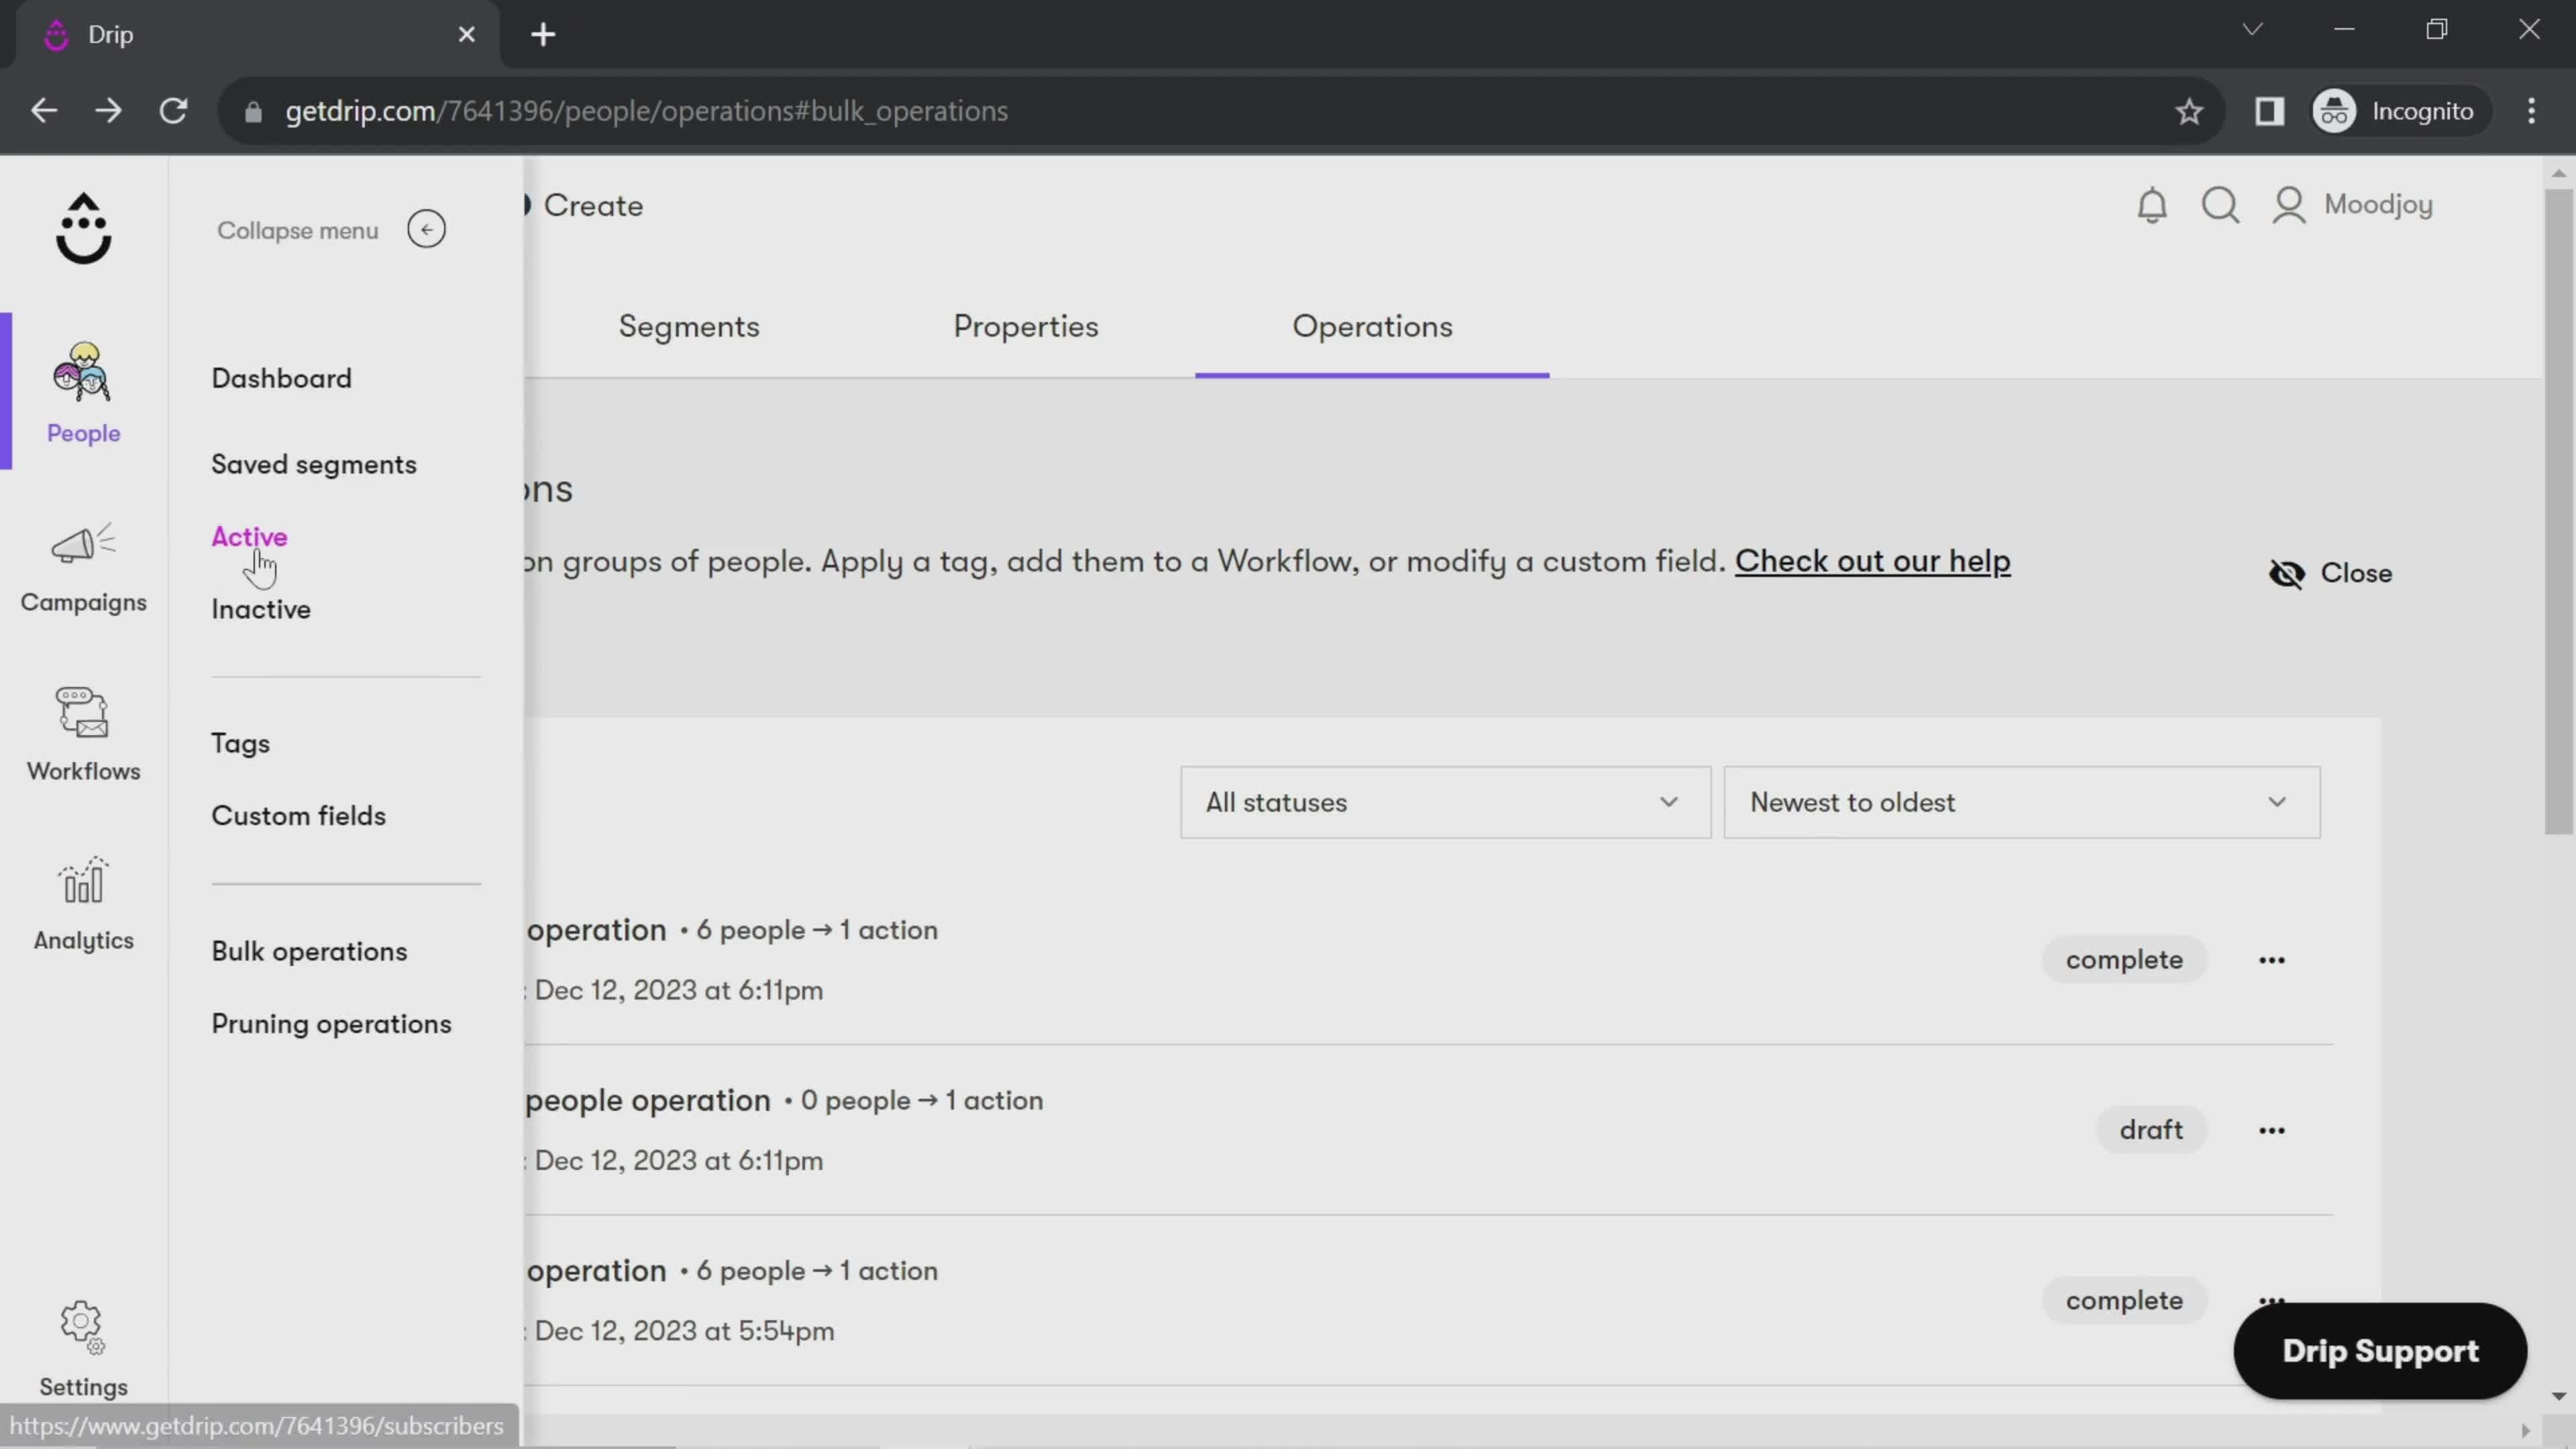The image size is (2576, 1449).
Task: Click the search magnifier icon
Action: (x=2220, y=205)
